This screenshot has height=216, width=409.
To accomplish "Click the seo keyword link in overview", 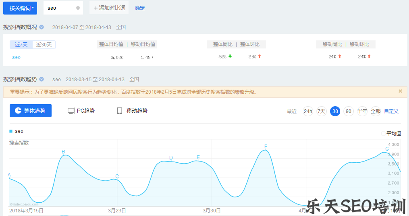I will click(16, 57).
